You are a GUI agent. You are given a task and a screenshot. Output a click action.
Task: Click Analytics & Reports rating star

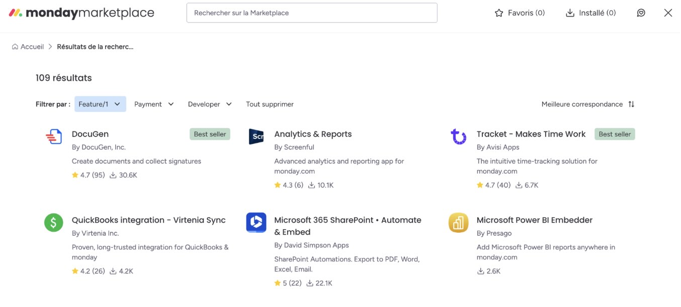(277, 185)
